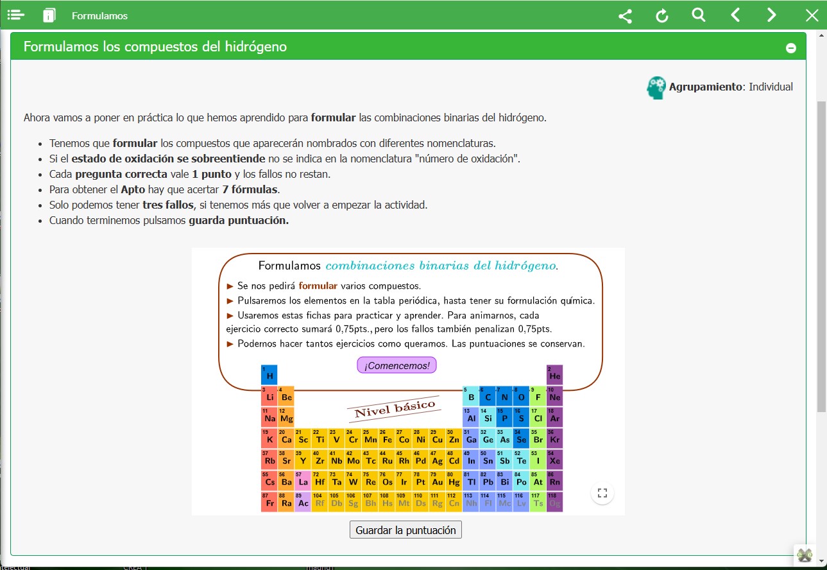Image resolution: width=827 pixels, height=570 pixels.
Task: Click the B element tile
Action: click(471, 396)
